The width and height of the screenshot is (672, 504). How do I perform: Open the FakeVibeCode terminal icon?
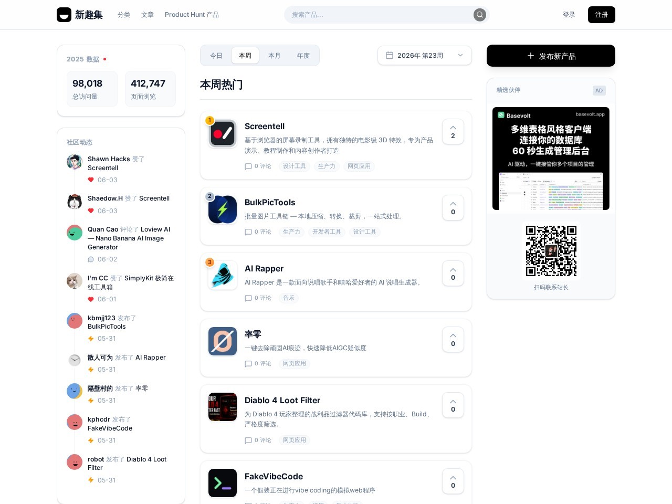pos(223,483)
